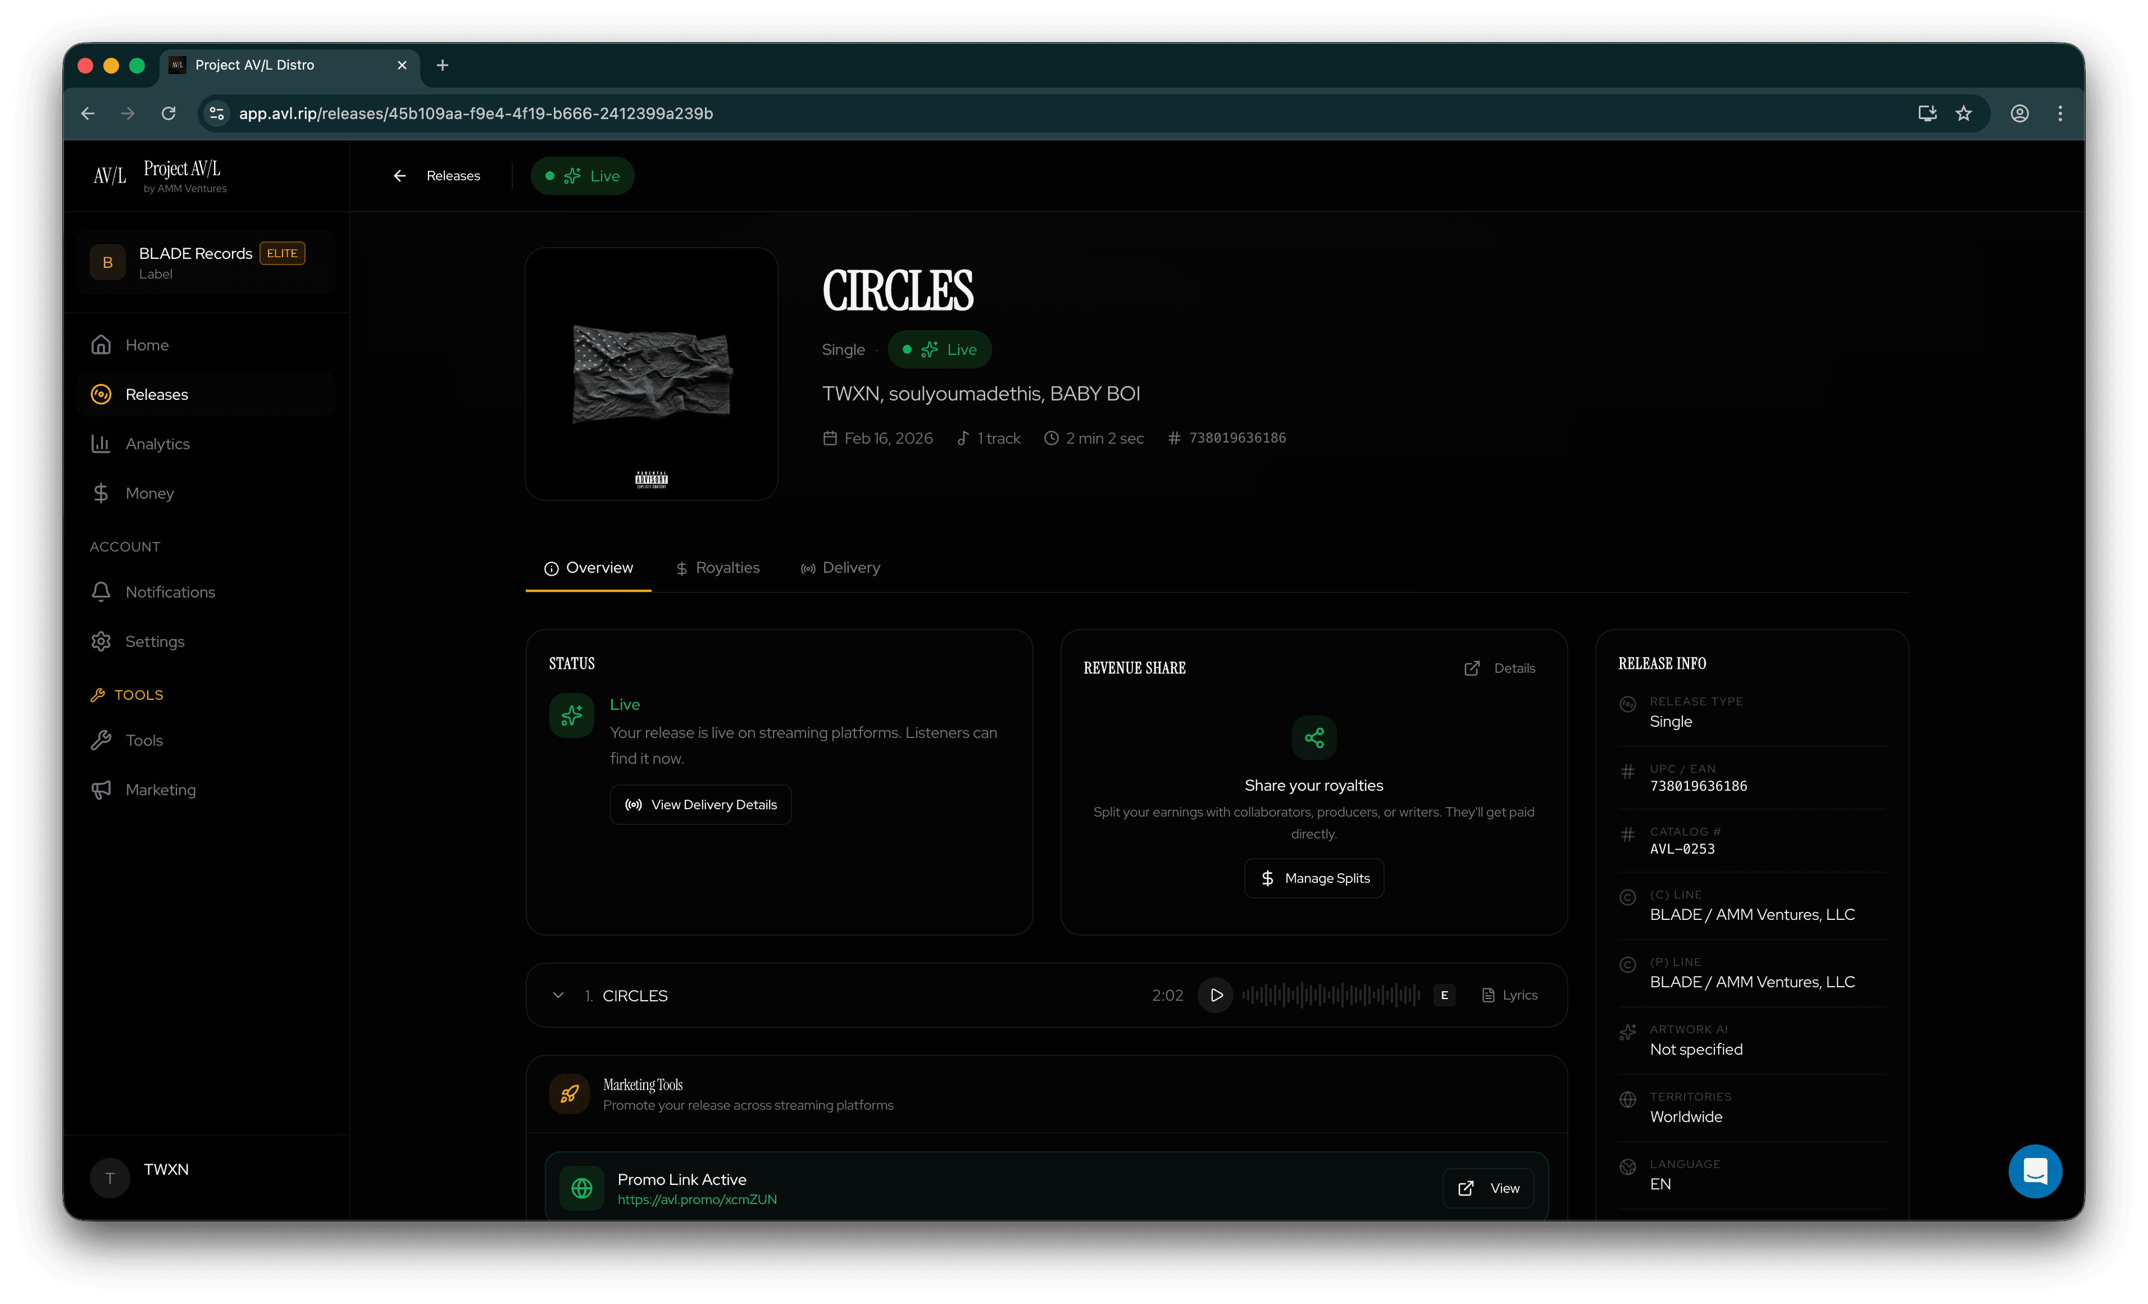Click the Feb 16, 2026 release date
2148x1304 pixels.
888,439
